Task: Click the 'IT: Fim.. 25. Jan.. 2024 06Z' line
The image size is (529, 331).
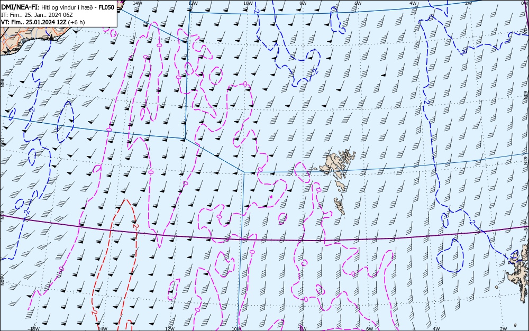Action: point(37,15)
